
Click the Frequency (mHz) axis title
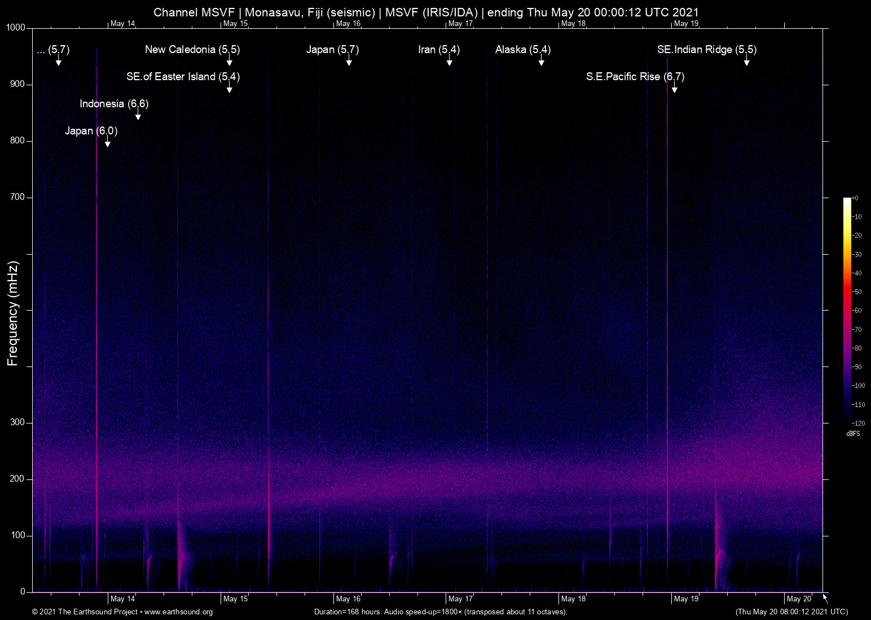tap(13, 313)
